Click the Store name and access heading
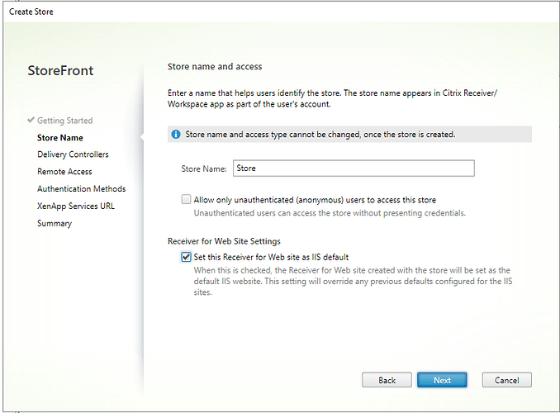Image resolution: width=560 pixels, height=413 pixels. point(214,66)
